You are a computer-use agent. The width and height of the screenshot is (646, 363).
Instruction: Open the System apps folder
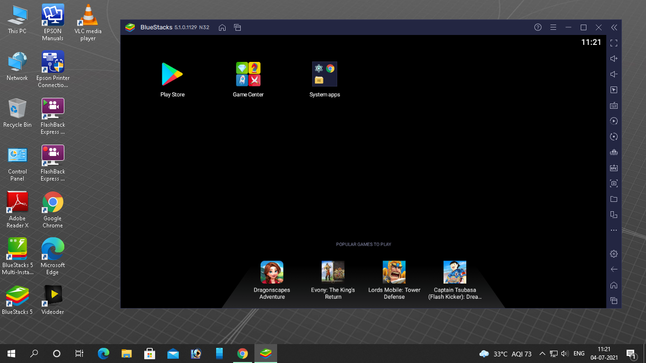pos(325,80)
